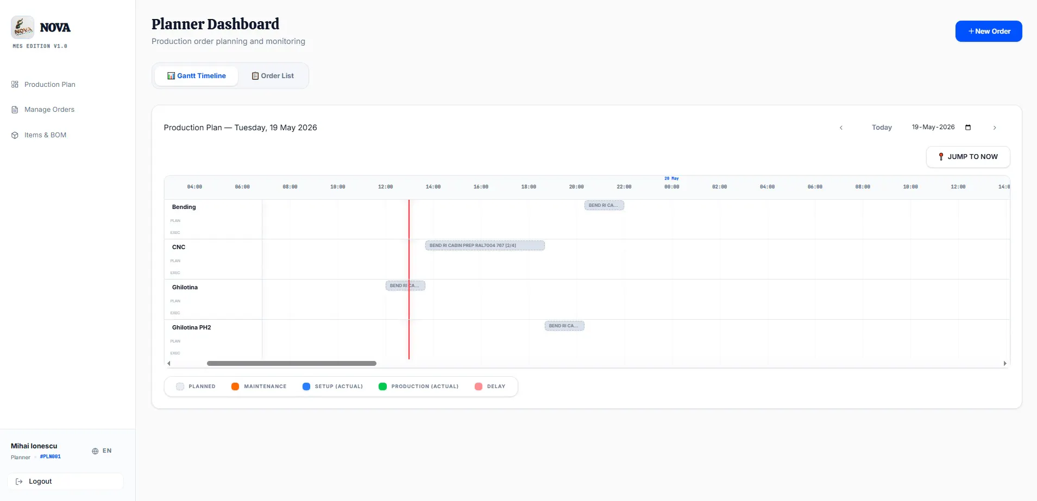
Task: Go to previous day chevron
Action: (x=841, y=128)
